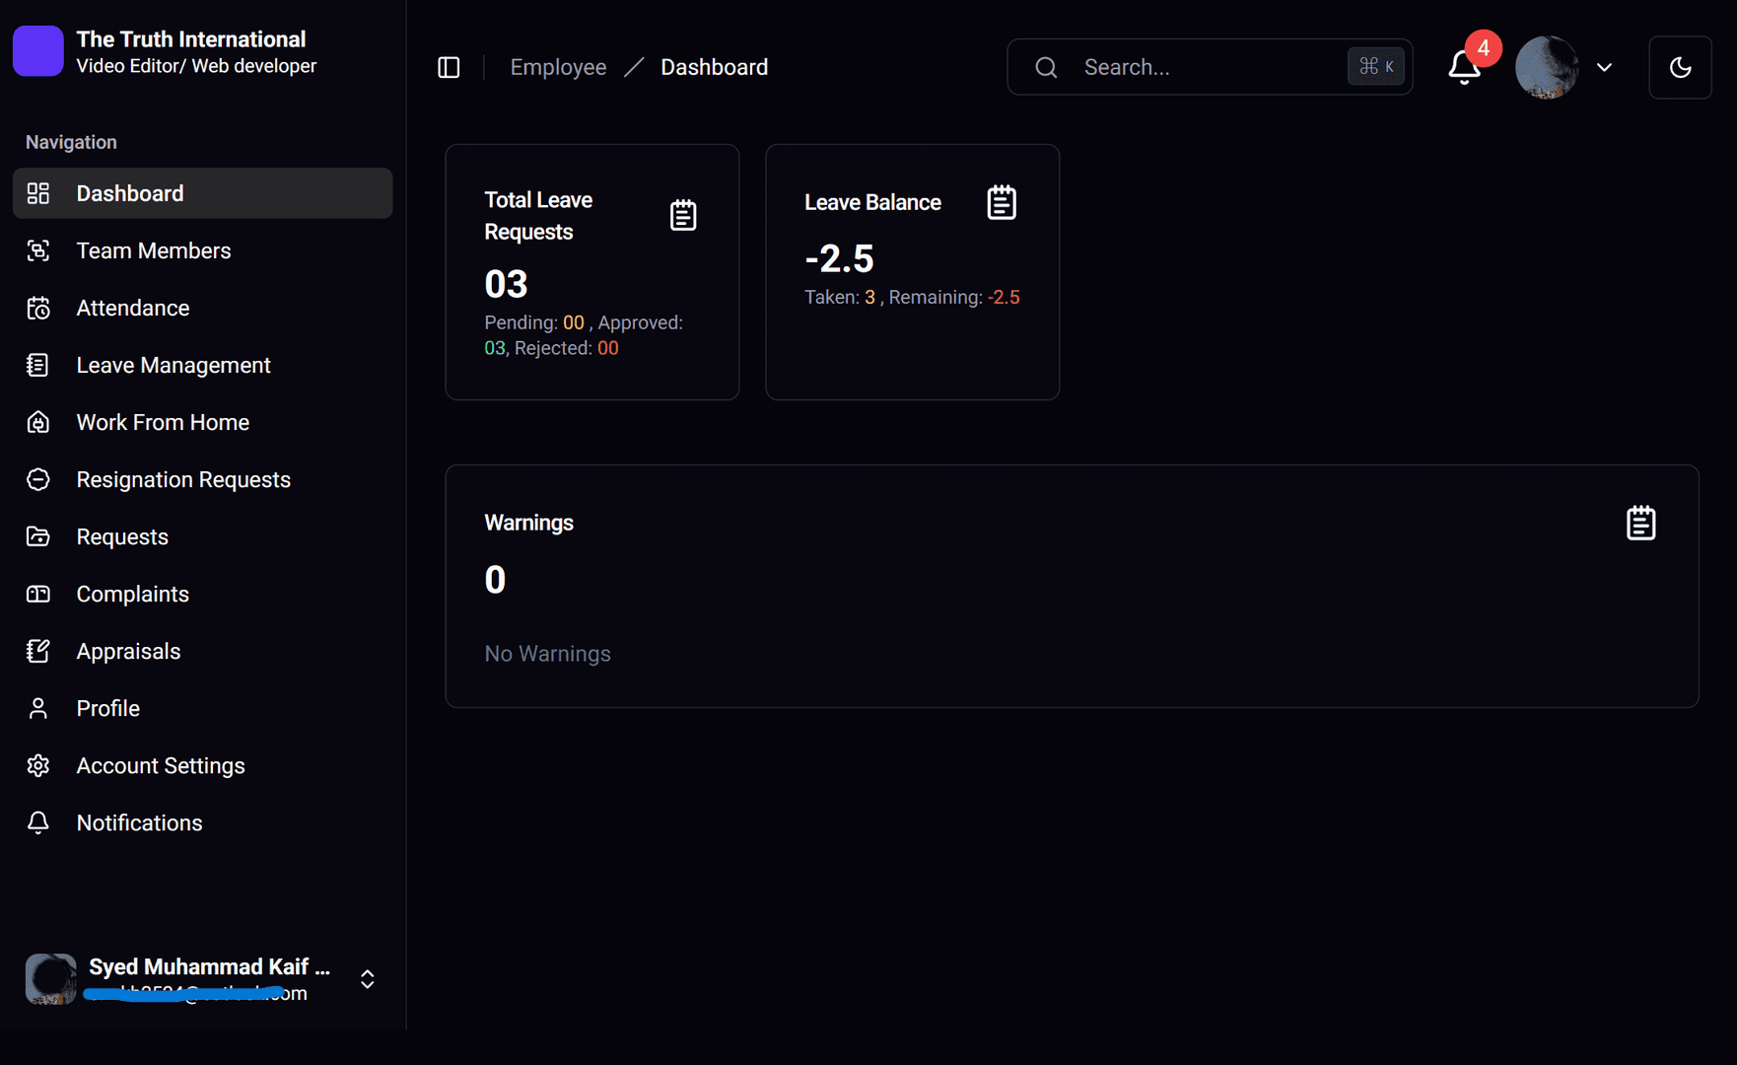This screenshot has width=1737, height=1065.
Task: Toggle the sidebar collapse button
Action: point(449,67)
